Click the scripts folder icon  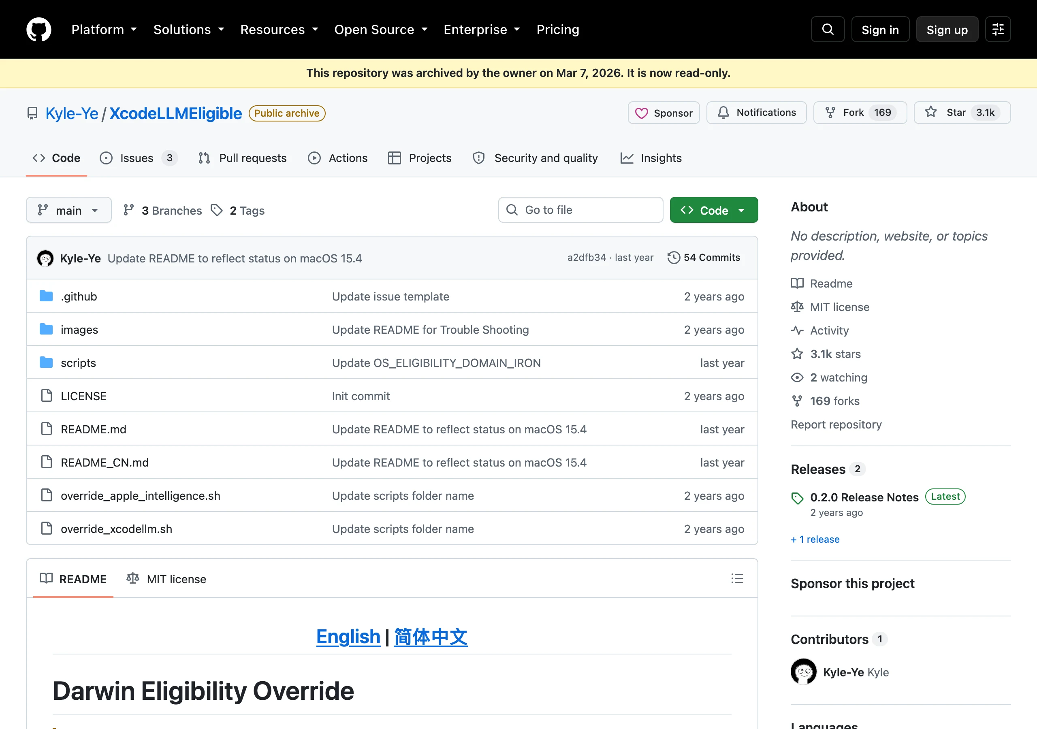(46, 362)
